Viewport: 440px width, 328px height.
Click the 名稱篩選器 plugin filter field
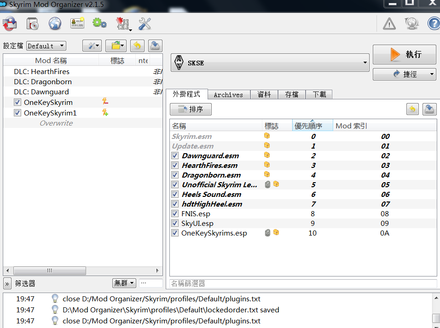point(303,283)
